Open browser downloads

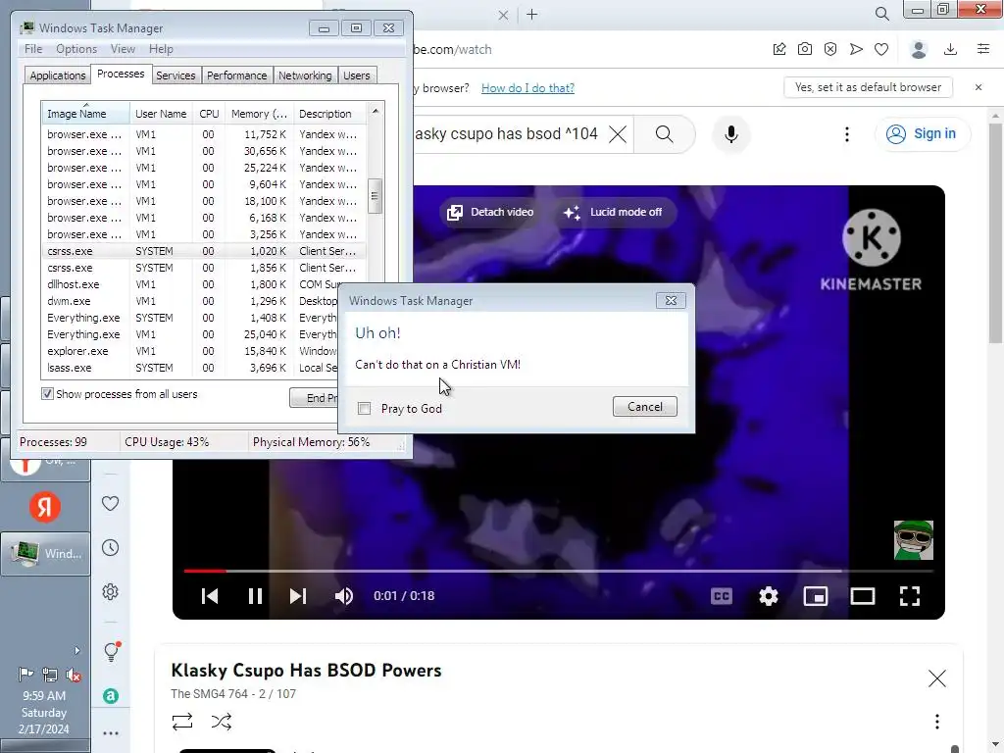click(950, 49)
